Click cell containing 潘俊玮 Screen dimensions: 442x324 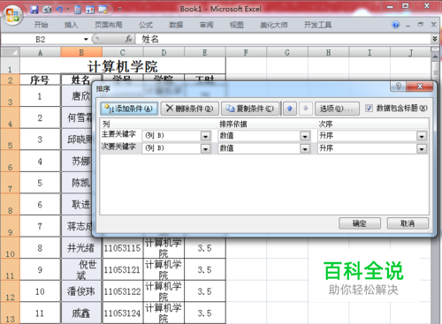tap(81, 291)
